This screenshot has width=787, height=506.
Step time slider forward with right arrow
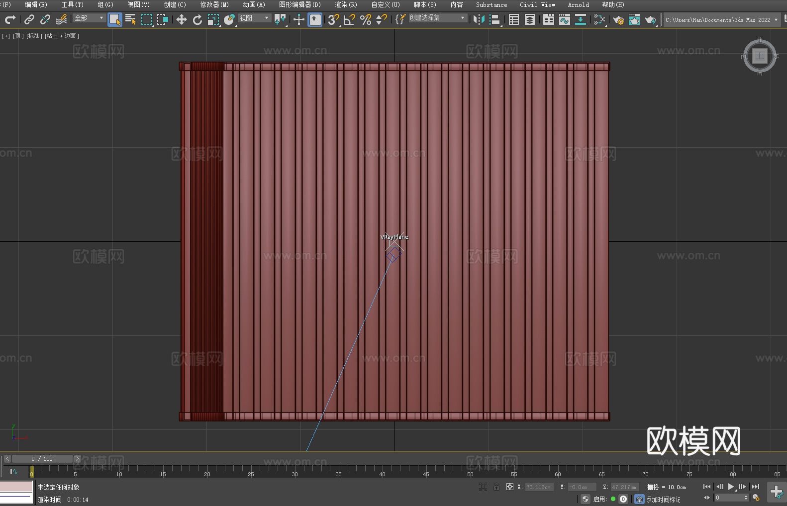coord(77,459)
